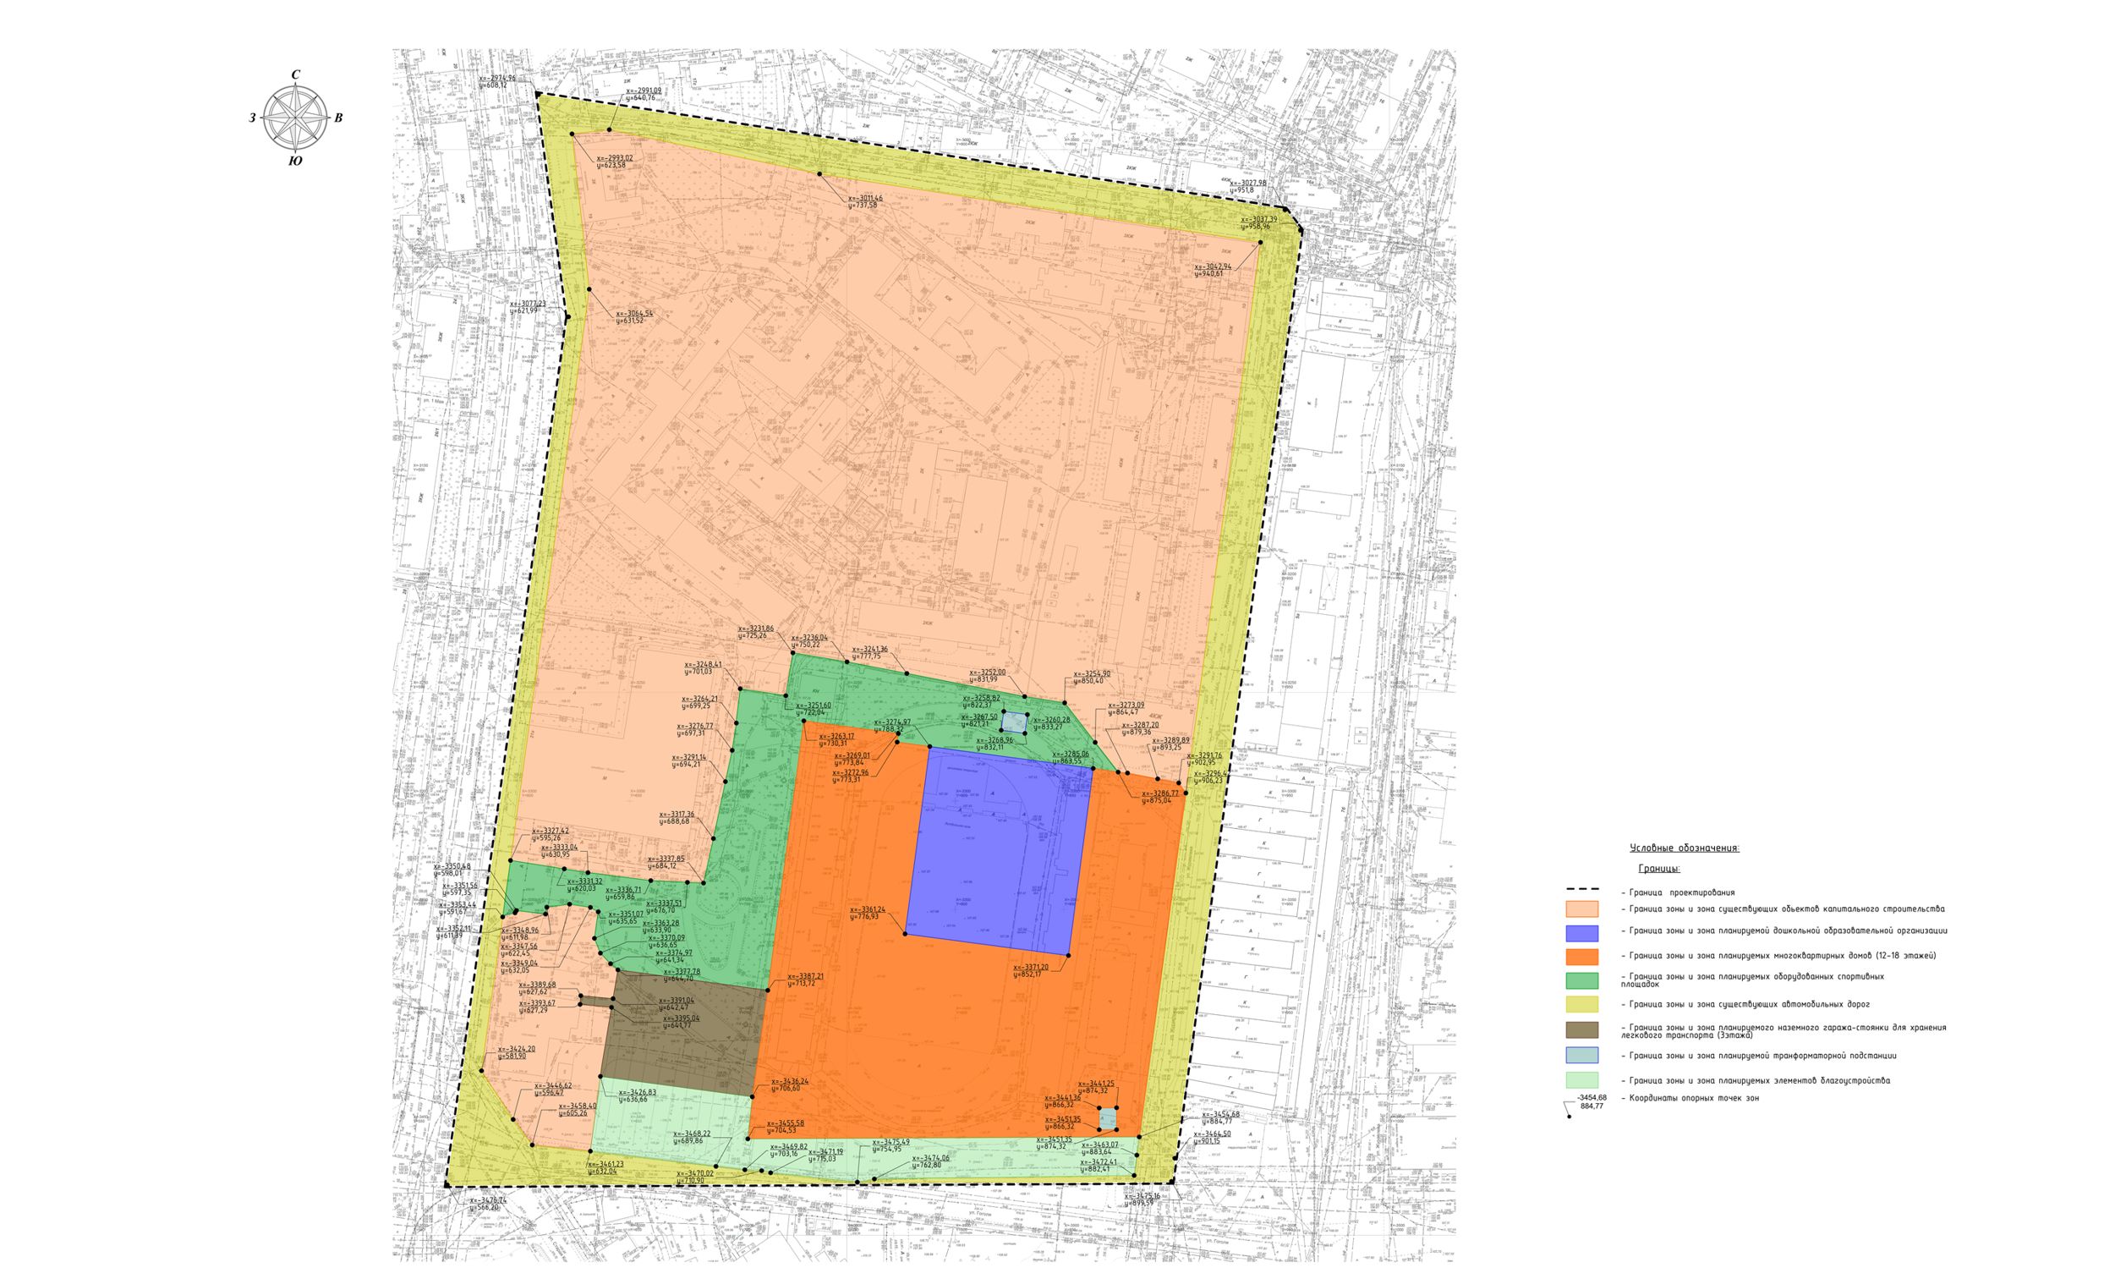This screenshot has height=1268, width=2115.
Task: Click legend label about 'элементов благоустройства'
Action: [x=1755, y=1081]
